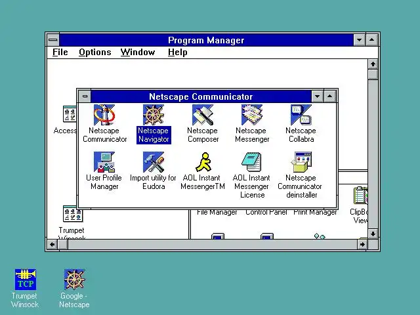Minimize the Program Manager window

click(359, 40)
